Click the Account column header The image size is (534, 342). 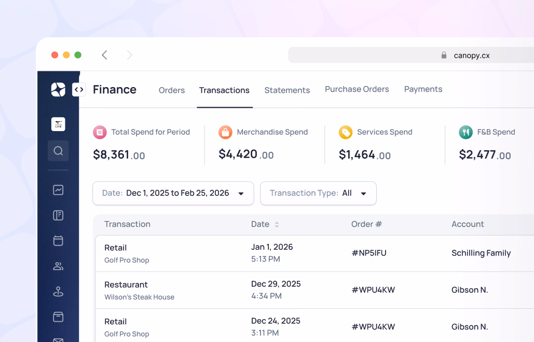tap(468, 224)
